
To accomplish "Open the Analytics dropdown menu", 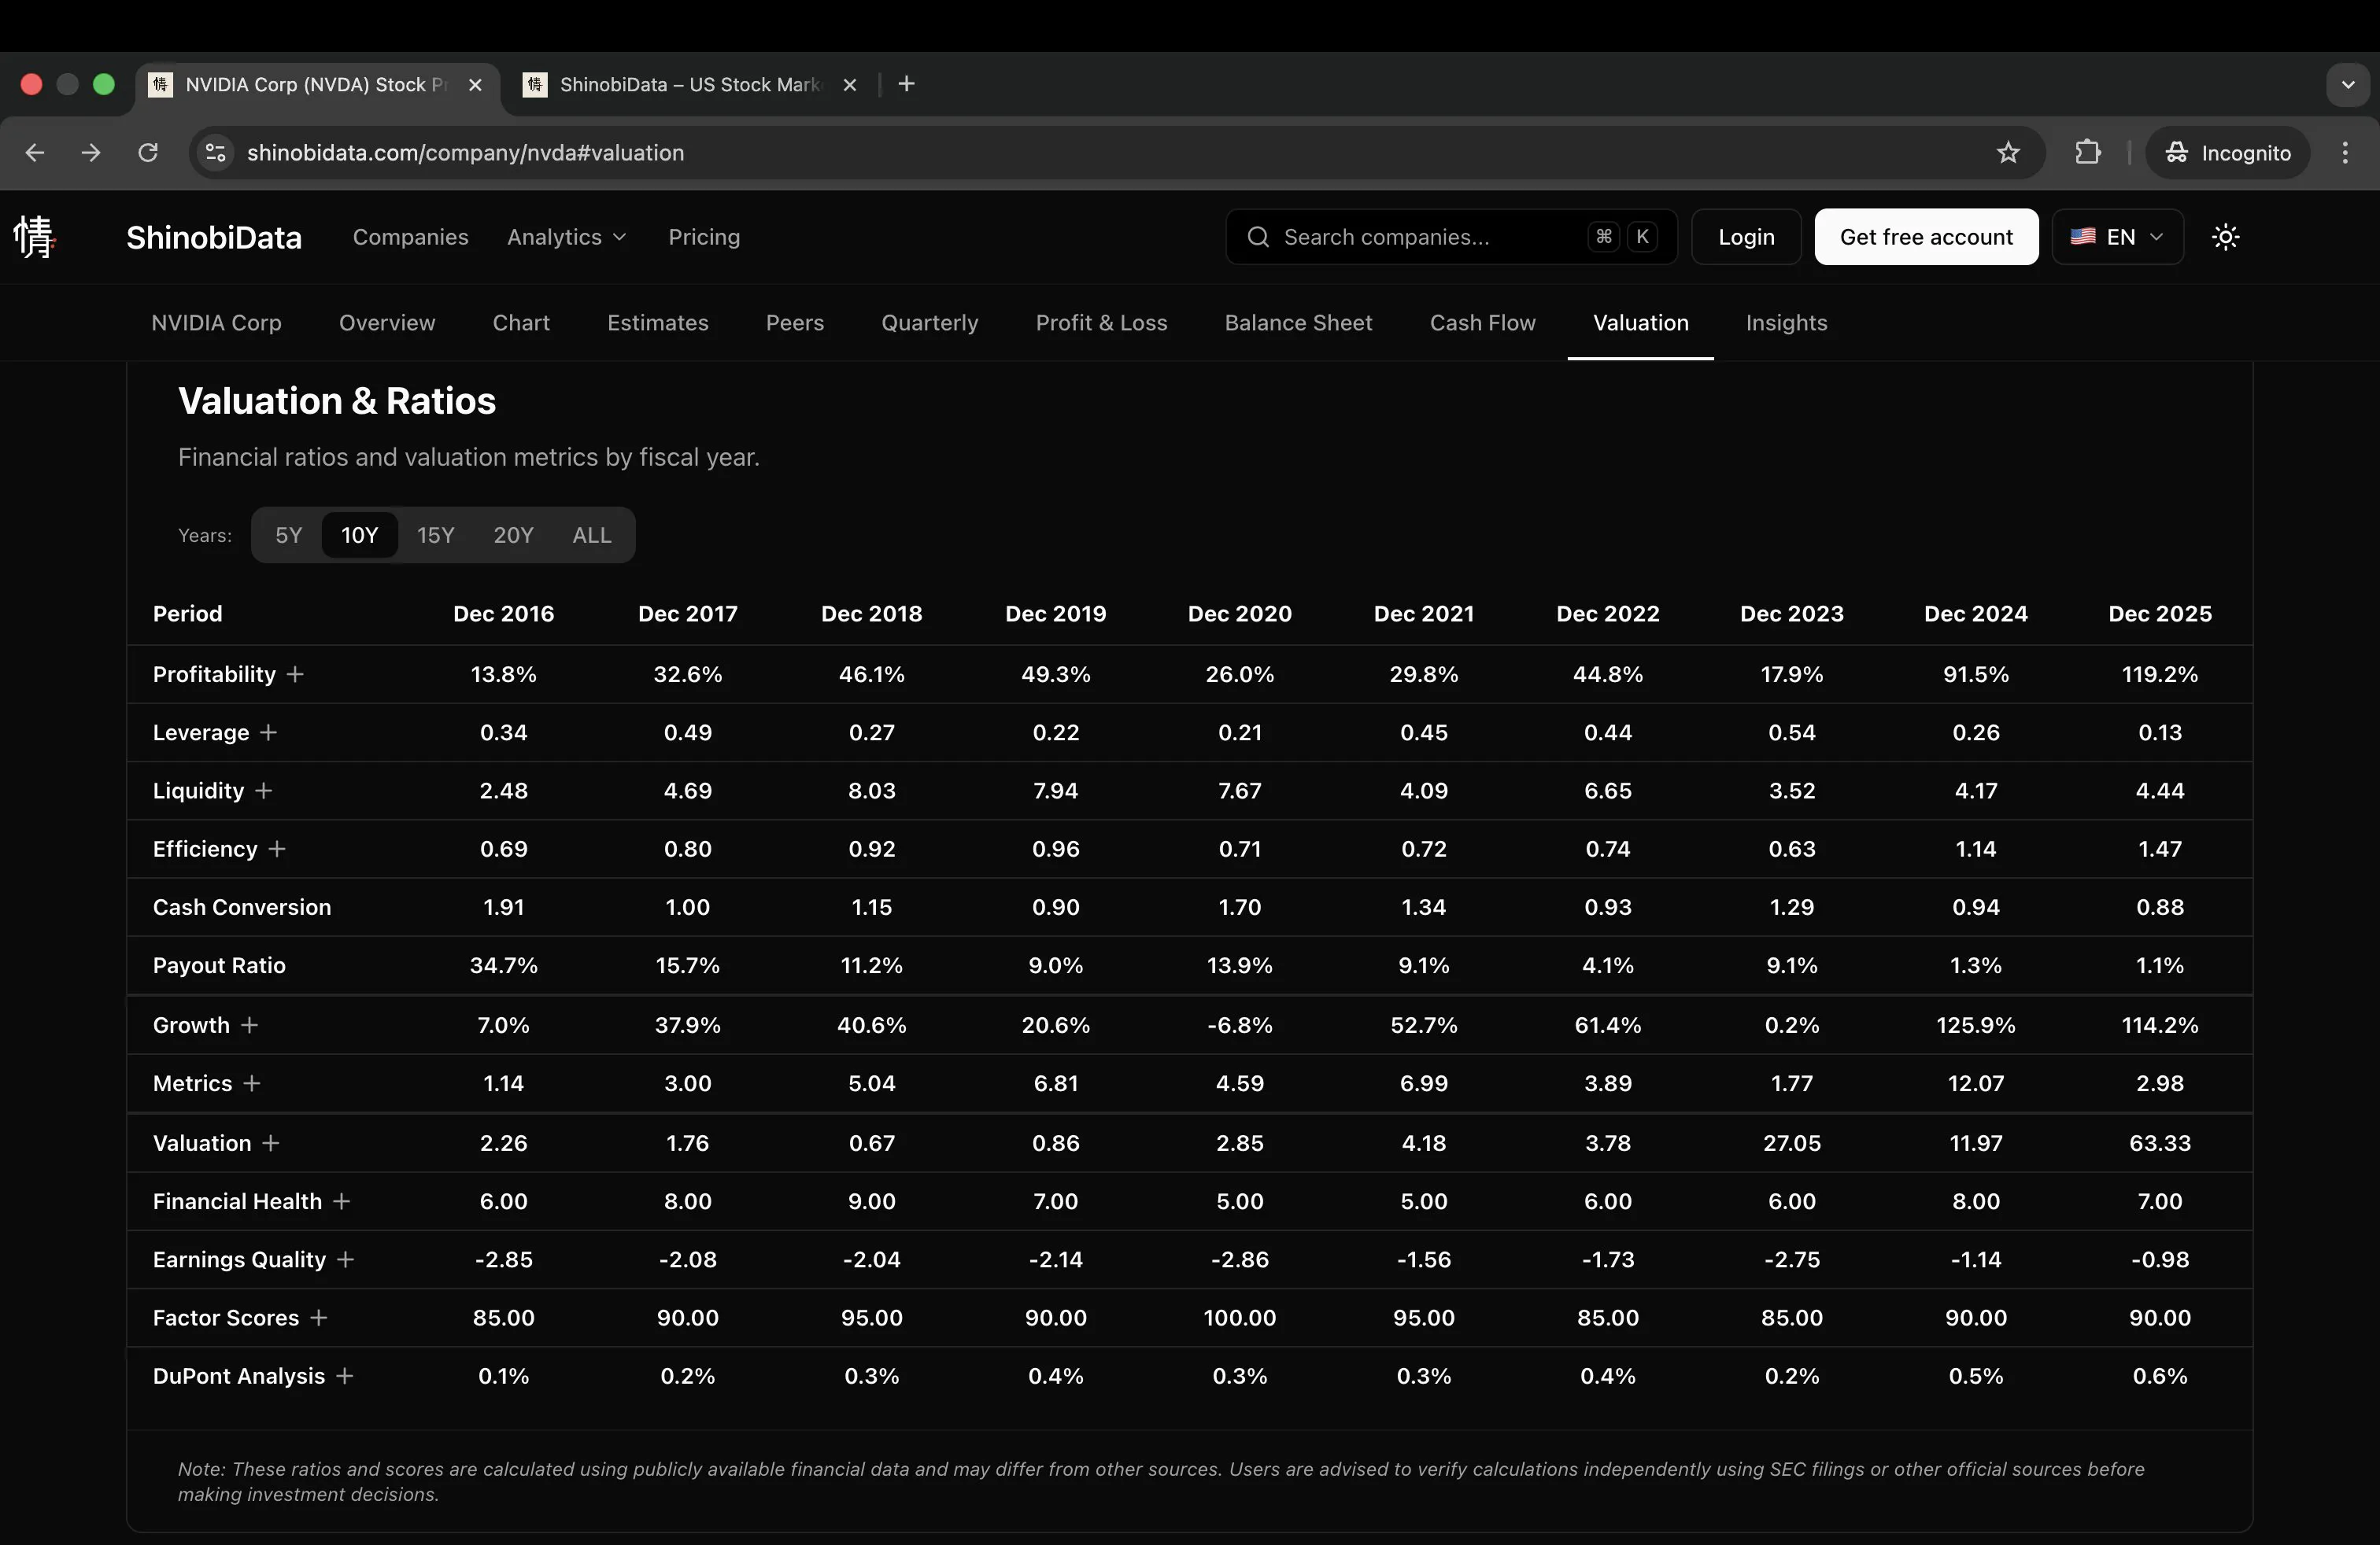I will [x=567, y=237].
